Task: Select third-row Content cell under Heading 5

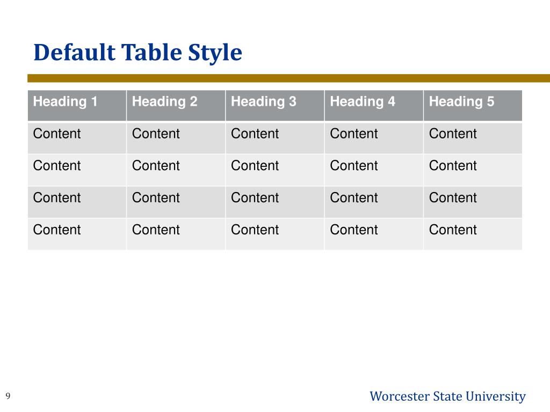Action: 473,202
